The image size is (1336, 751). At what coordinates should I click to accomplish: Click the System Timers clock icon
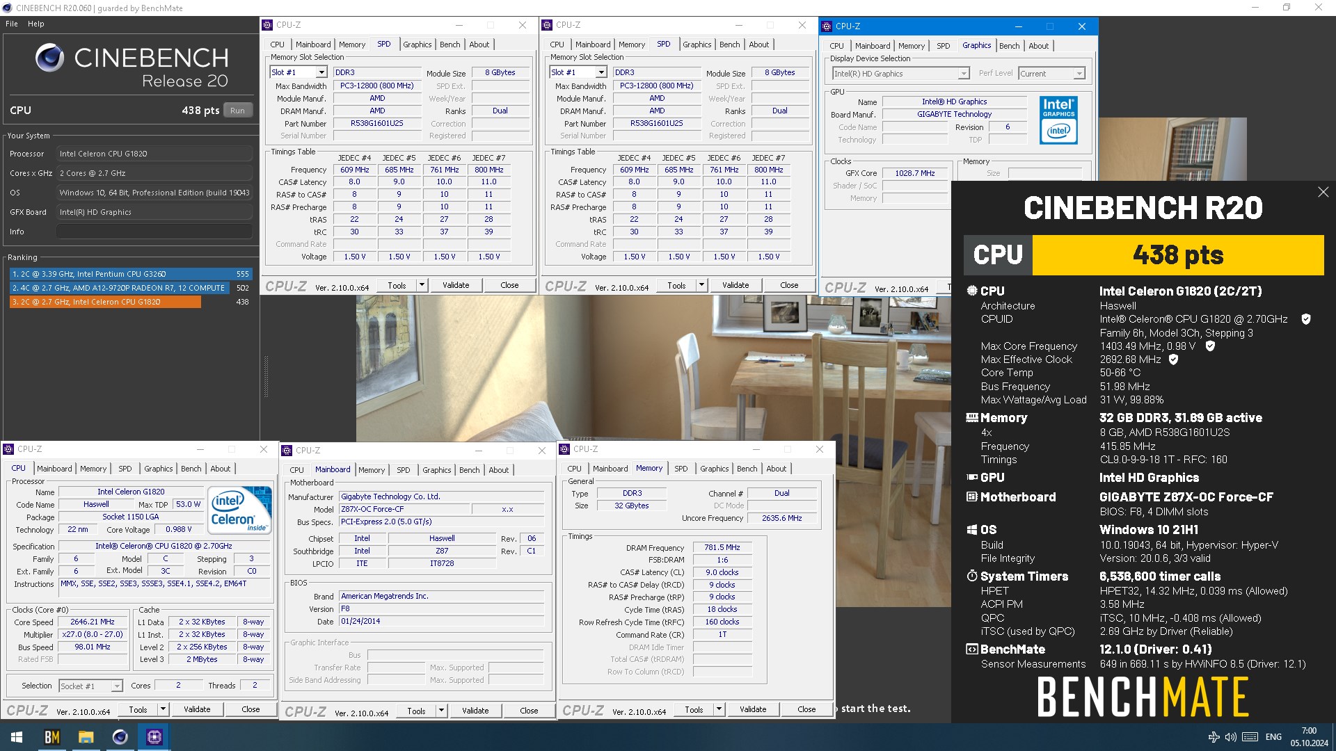point(972,576)
